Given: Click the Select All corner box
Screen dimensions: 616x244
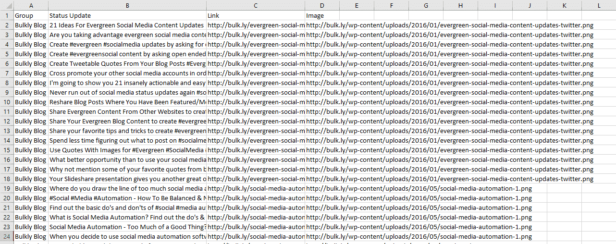Looking at the screenshot, I should (7, 5).
